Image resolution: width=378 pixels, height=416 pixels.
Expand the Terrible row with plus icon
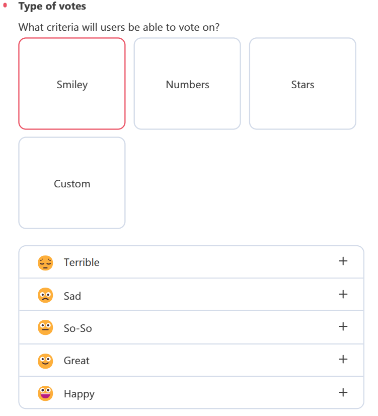coord(343,261)
